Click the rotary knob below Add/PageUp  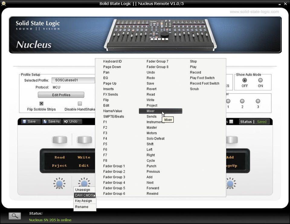click(x=230, y=183)
